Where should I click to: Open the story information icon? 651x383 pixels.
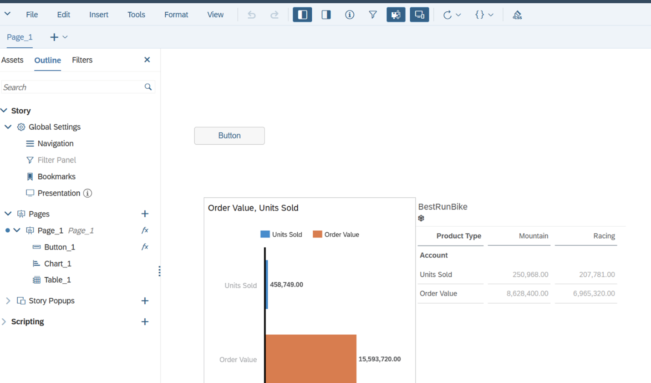pos(349,14)
